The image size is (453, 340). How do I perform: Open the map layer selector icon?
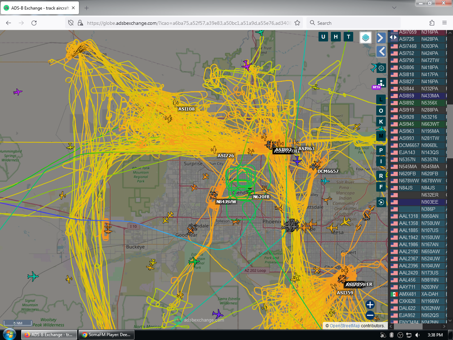pos(366,37)
